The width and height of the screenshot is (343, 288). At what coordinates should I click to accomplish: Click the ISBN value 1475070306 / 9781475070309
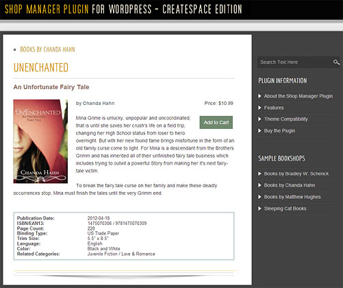(x=117, y=224)
